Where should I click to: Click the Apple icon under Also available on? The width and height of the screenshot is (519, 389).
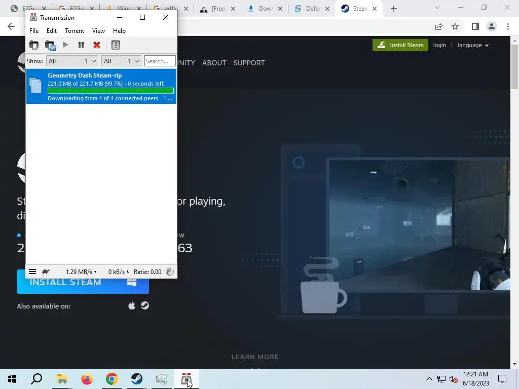(x=132, y=305)
